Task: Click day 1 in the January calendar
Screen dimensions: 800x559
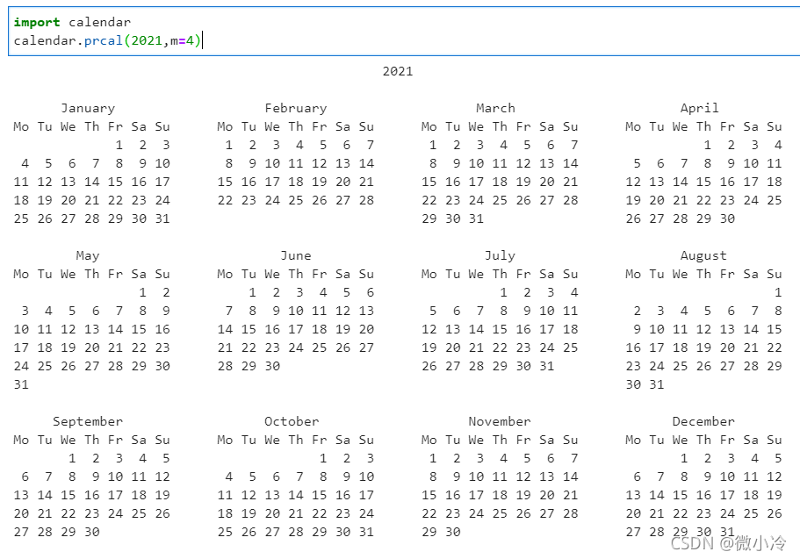Action: (x=119, y=146)
